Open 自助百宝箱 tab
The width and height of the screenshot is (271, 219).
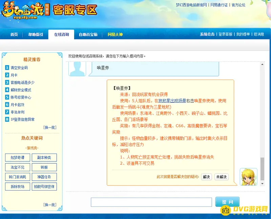88,35
